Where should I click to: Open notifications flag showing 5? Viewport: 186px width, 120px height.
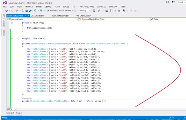173,2
